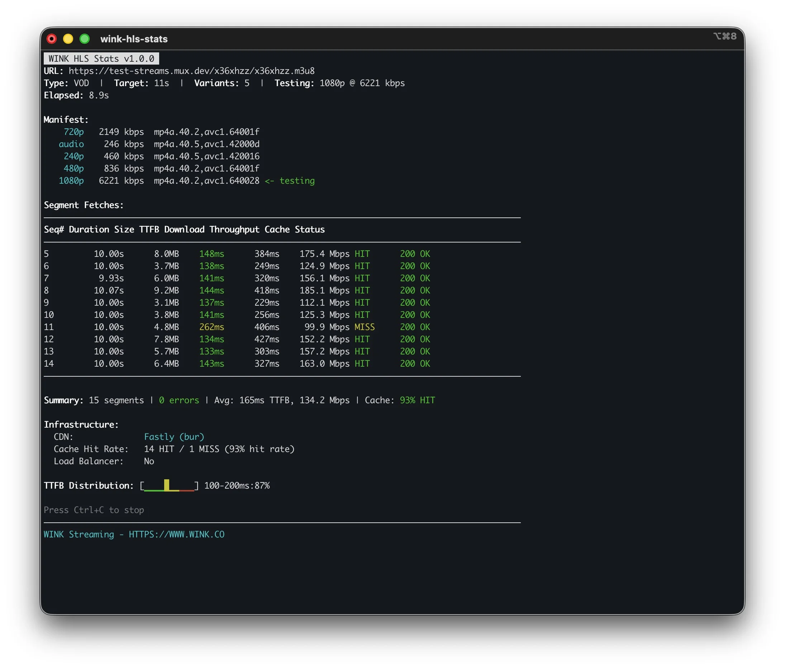This screenshot has width=785, height=668.
Task: Click 200 OK status for segment 14
Action: 415,363
